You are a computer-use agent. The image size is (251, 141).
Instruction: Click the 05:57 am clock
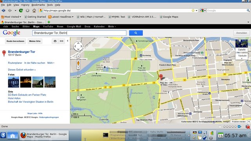tap(235, 136)
